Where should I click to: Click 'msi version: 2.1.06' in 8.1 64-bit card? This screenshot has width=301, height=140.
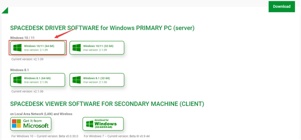tap(36, 82)
